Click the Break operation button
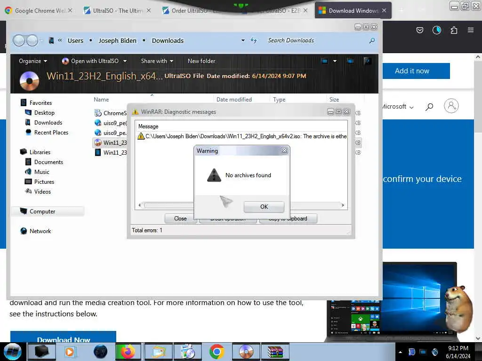Image resolution: width=482 pixels, height=361 pixels. tap(228, 218)
